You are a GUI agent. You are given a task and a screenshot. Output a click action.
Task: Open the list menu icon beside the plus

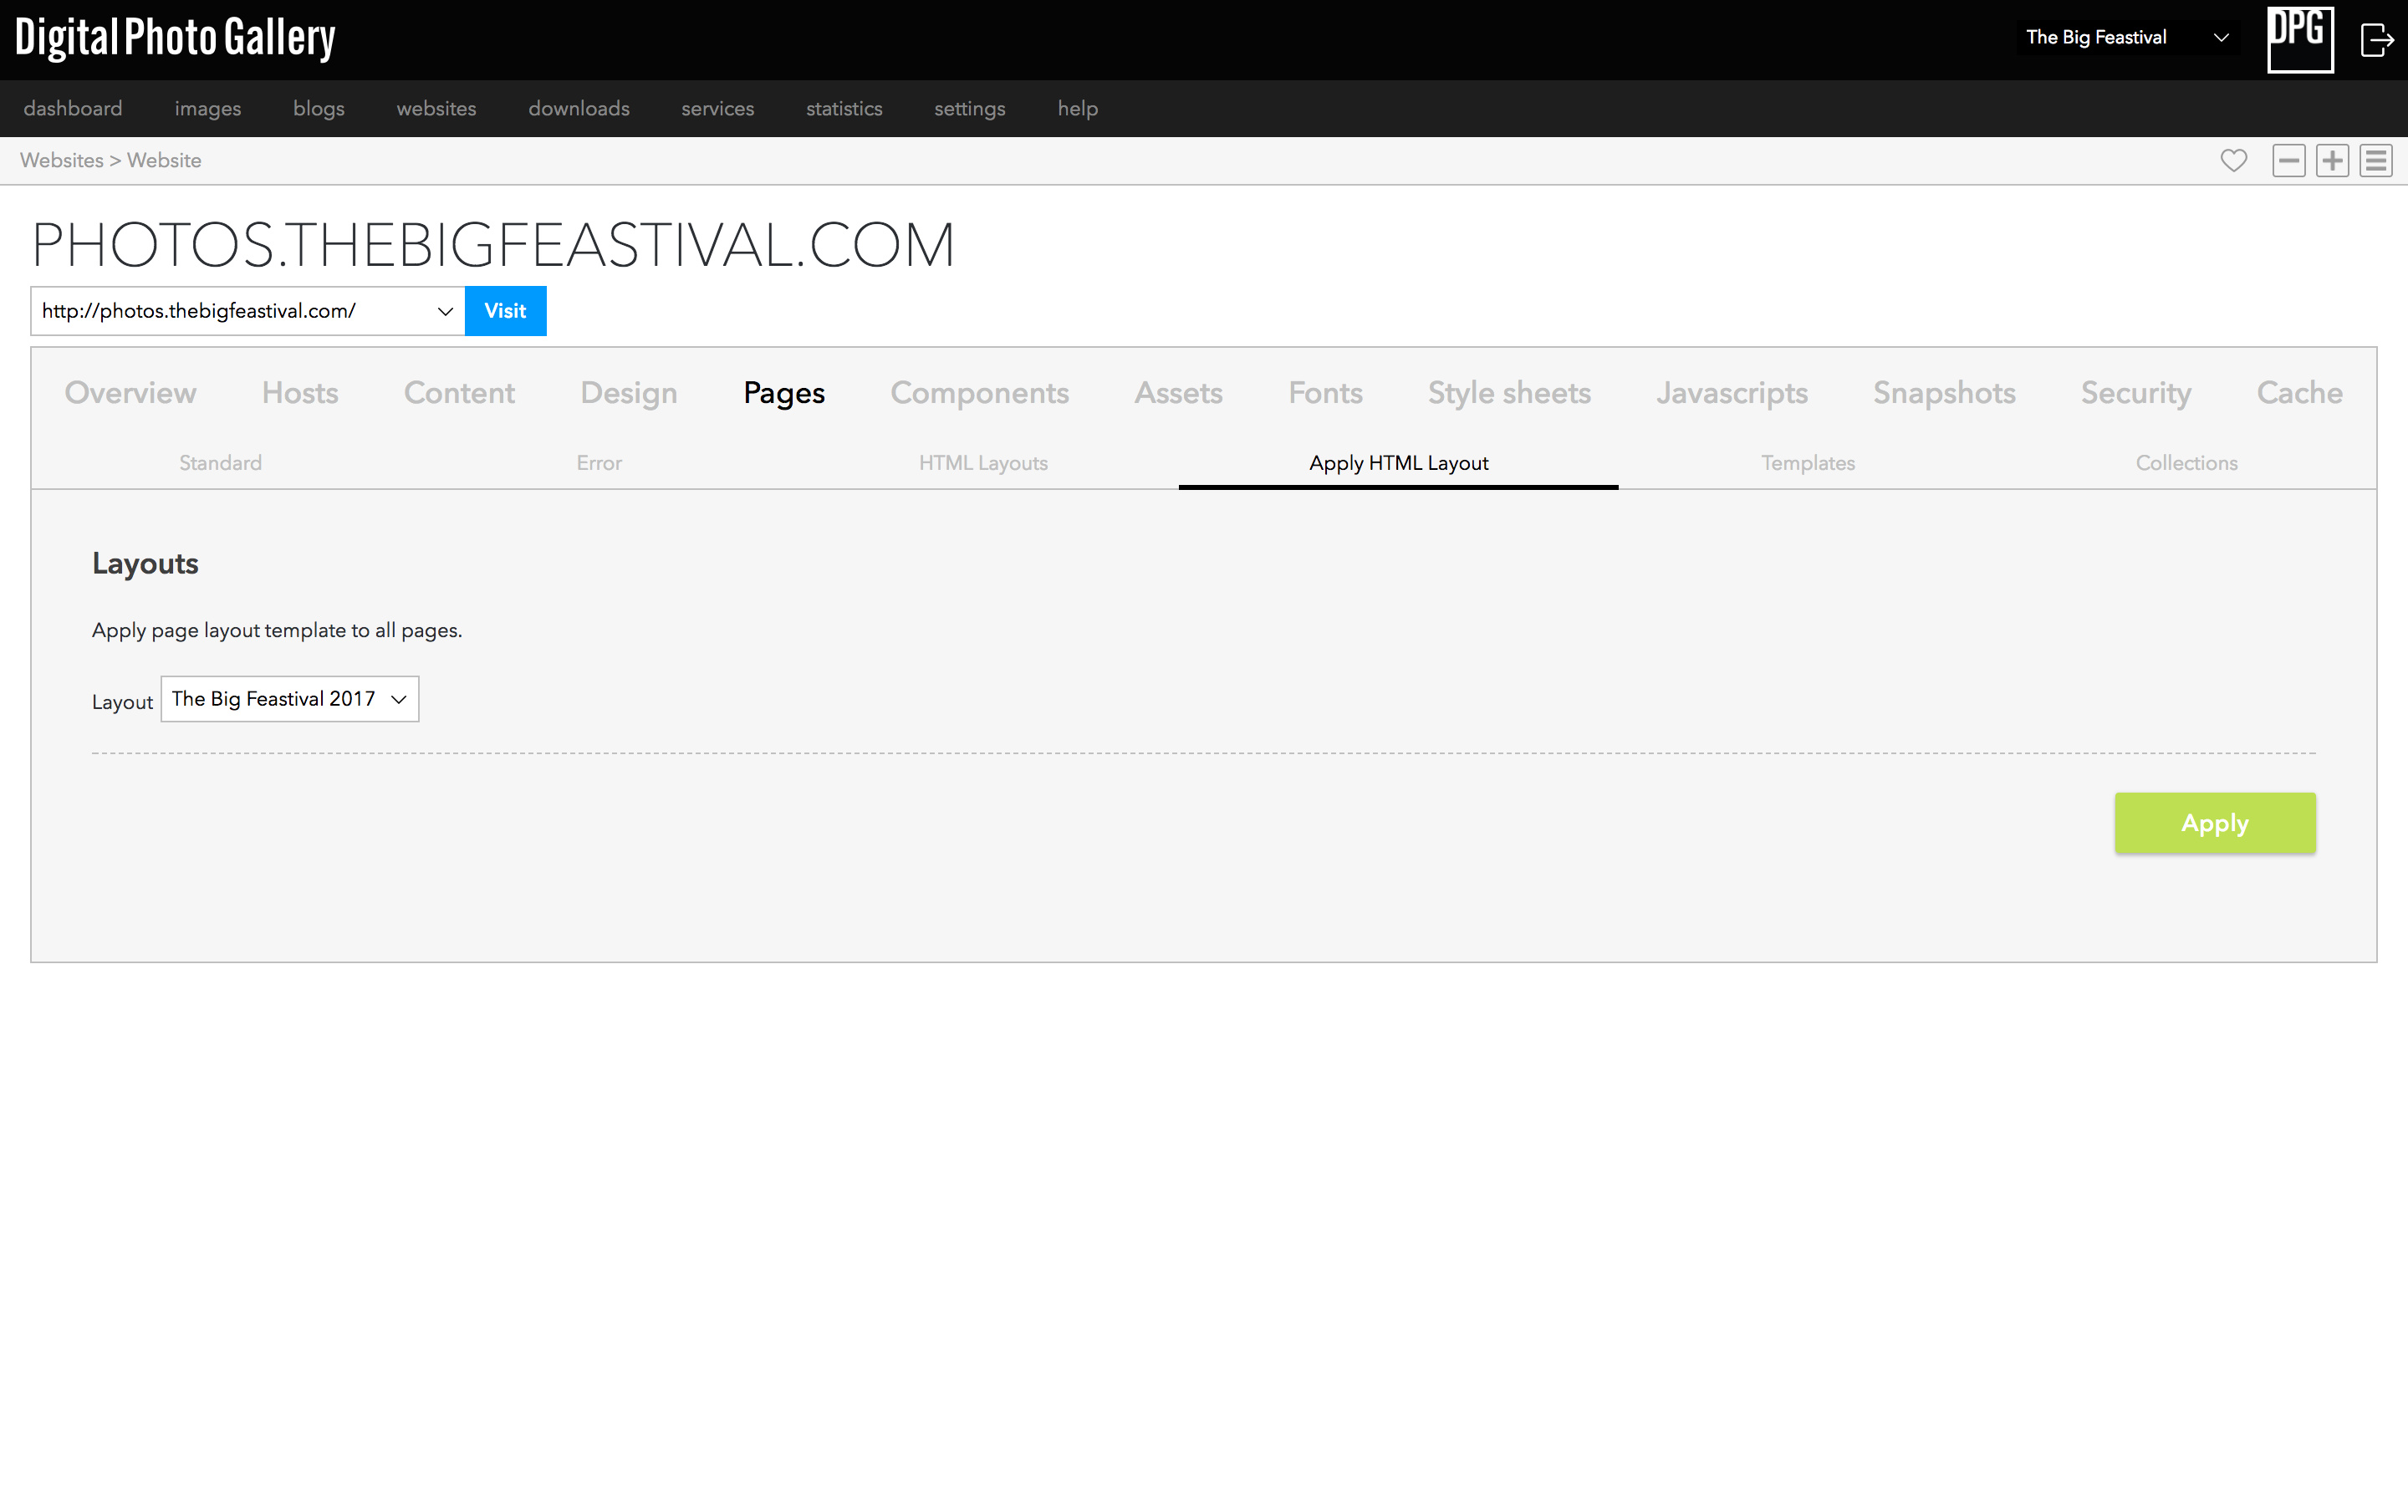coord(2376,161)
